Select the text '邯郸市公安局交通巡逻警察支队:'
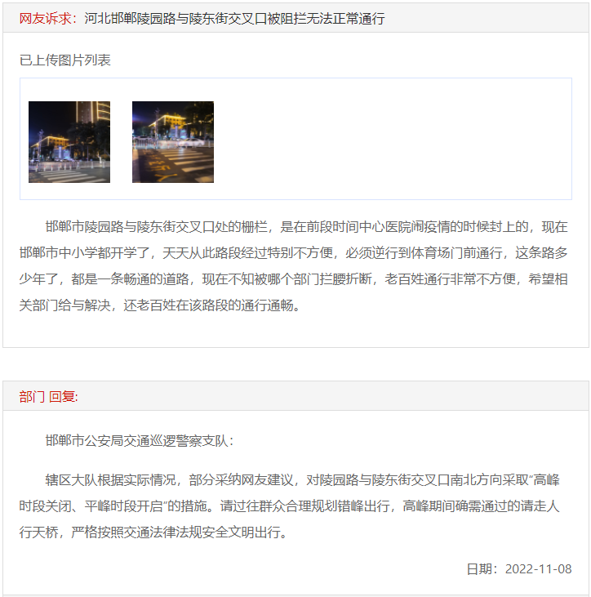The height and width of the screenshot is (597, 591). tap(140, 441)
